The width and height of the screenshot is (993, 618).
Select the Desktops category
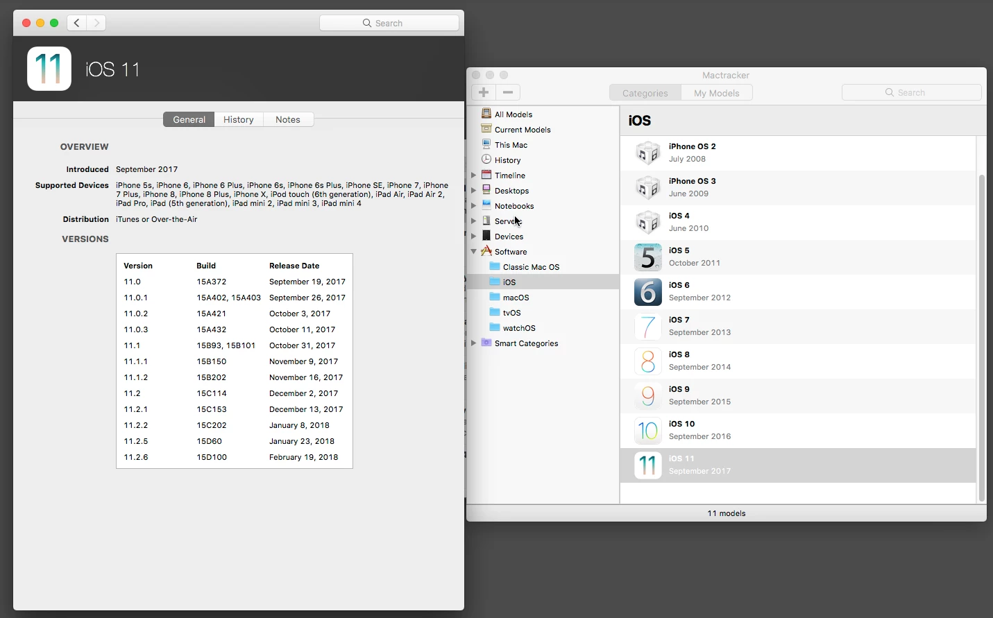pos(505,191)
